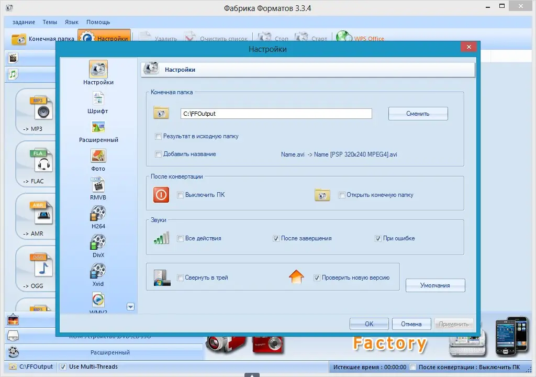Enable Результат в исходную папку checkbox
The image size is (536, 377).
pyautogui.click(x=158, y=137)
